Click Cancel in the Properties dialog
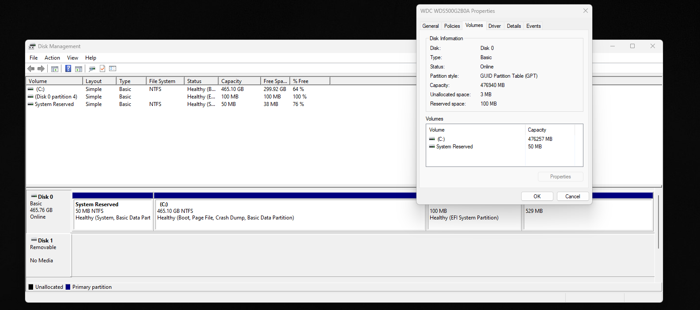 click(573, 197)
